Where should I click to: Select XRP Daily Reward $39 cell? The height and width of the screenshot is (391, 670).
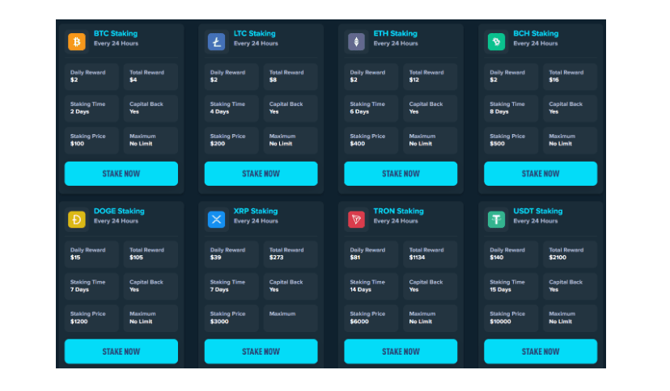231,254
